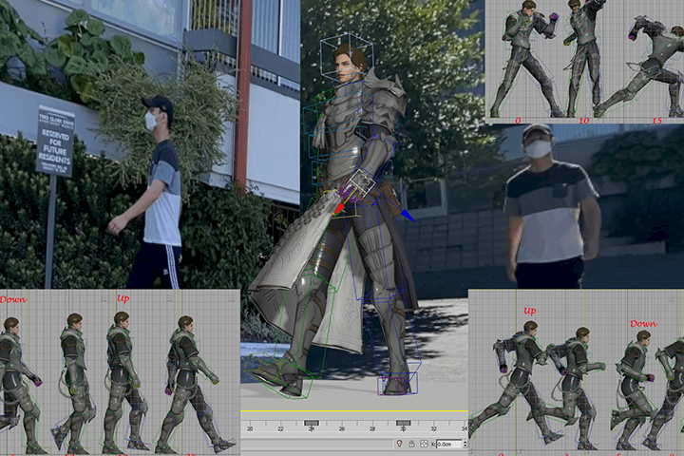Click the 'Reserved for Future Residents' sign
The width and height of the screenshot is (684, 456).
pos(55,141)
